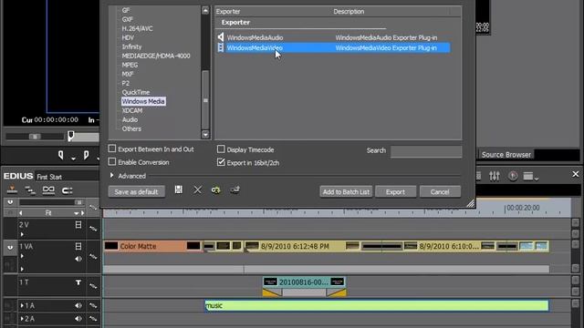Click the mixer curve icon on the 1 A track

coord(93,306)
